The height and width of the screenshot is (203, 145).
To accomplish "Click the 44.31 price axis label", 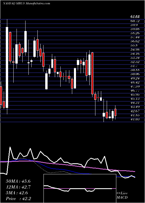I will [x=135, y=103].
